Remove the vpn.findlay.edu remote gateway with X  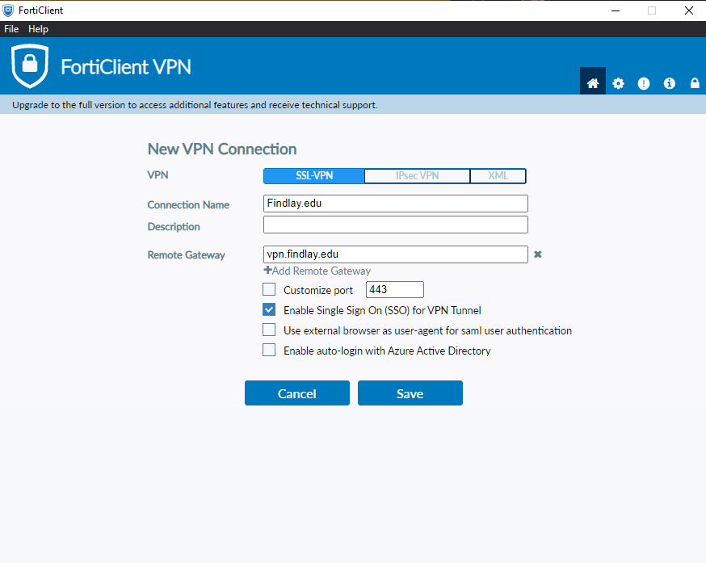click(538, 254)
